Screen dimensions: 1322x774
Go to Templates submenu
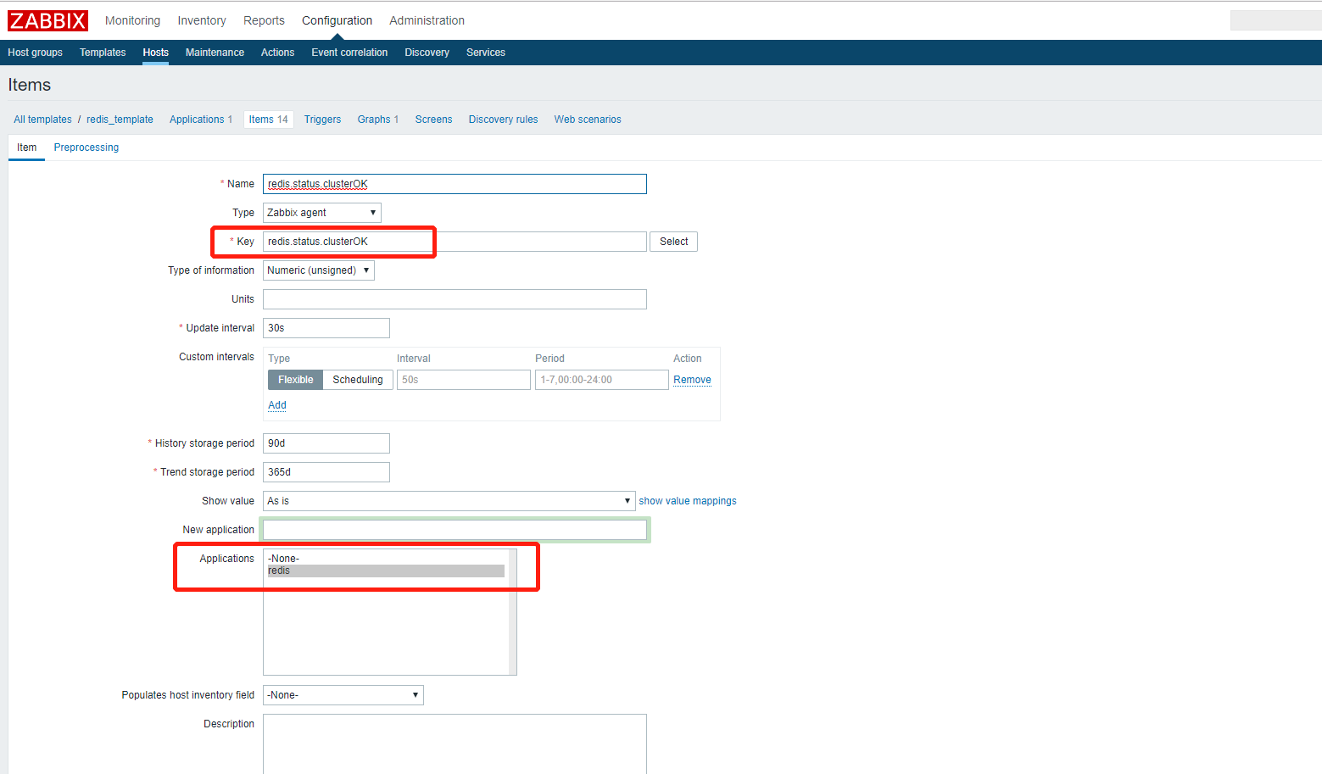coord(103,53)
